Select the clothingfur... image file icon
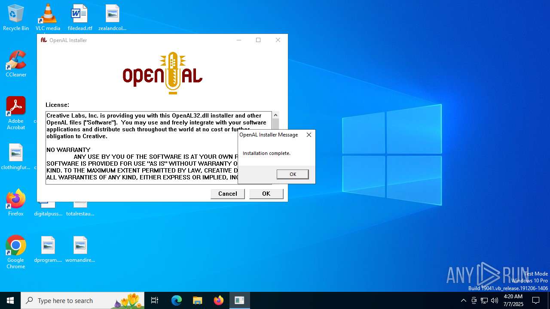Image resolution: width=550 pixels, height=309 pixels. 16,157
